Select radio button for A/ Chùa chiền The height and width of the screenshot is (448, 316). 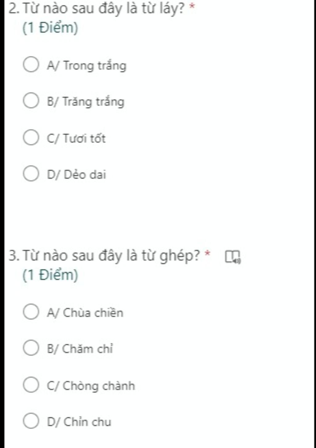click(x=31, y=311)
